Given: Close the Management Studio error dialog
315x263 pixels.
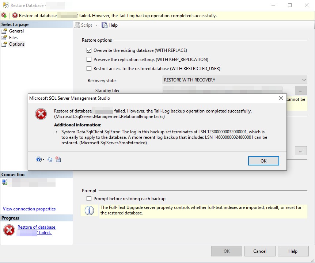Looking at the screenshot, I should 281,98.
